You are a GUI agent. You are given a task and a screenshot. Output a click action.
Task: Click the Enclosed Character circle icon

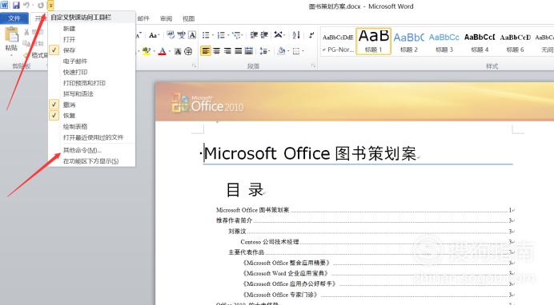point(188,51)
